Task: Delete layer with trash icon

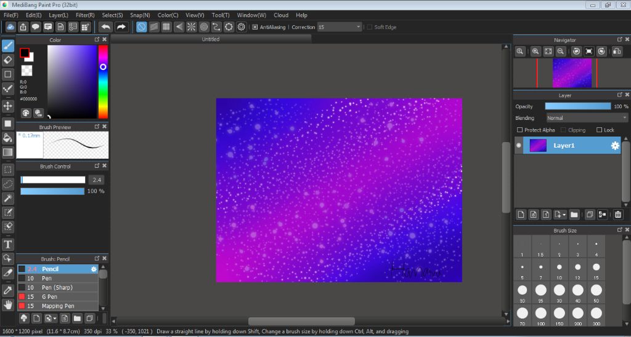Action: click(x=618, y=215)
